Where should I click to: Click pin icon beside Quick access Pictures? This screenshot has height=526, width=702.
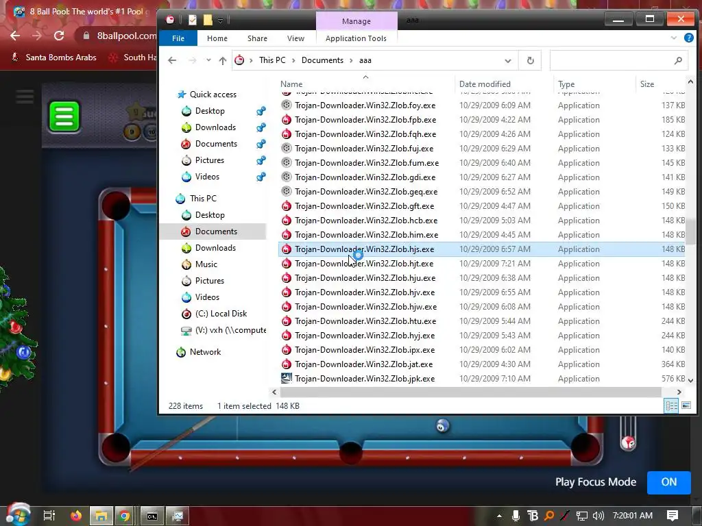(x=261, y=160)
